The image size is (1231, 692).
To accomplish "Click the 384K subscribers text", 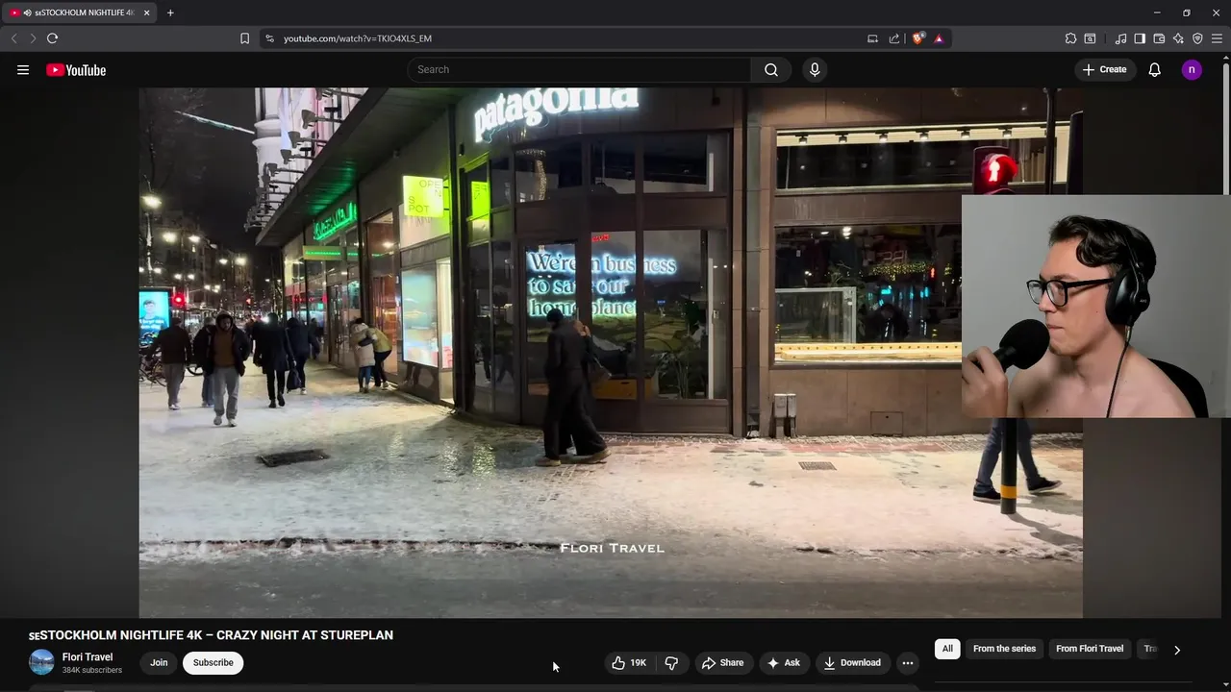I will (x=92, y=670).
